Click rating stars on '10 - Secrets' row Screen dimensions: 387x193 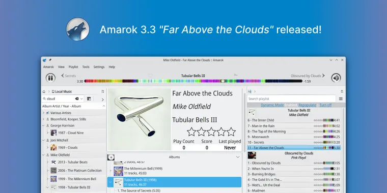[318, 142]
